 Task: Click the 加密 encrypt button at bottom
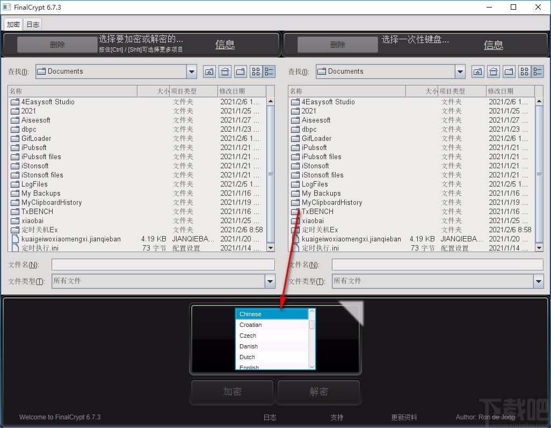[x=231, y=392]
